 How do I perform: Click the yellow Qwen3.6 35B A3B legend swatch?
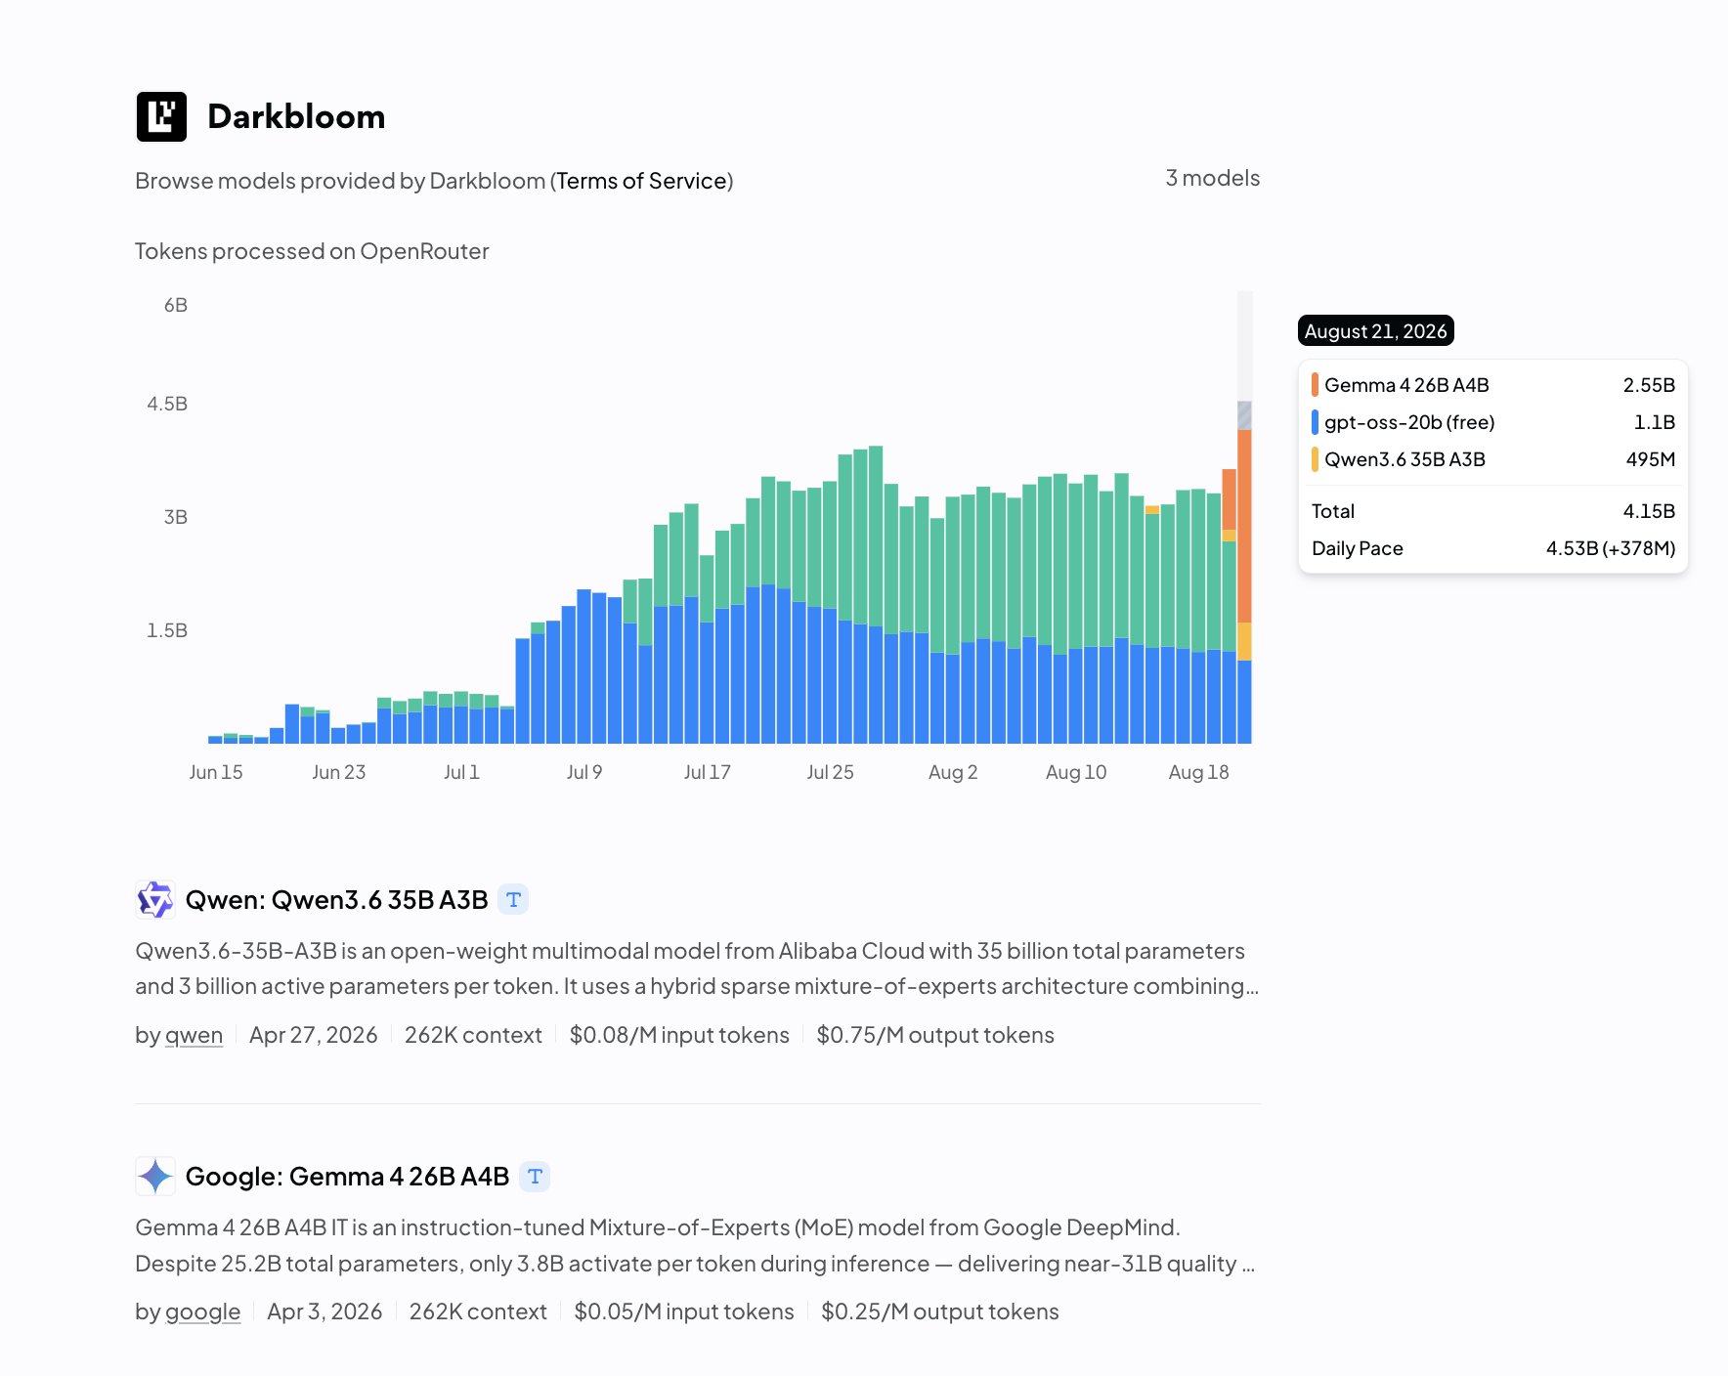click(x=1315, y=459)
